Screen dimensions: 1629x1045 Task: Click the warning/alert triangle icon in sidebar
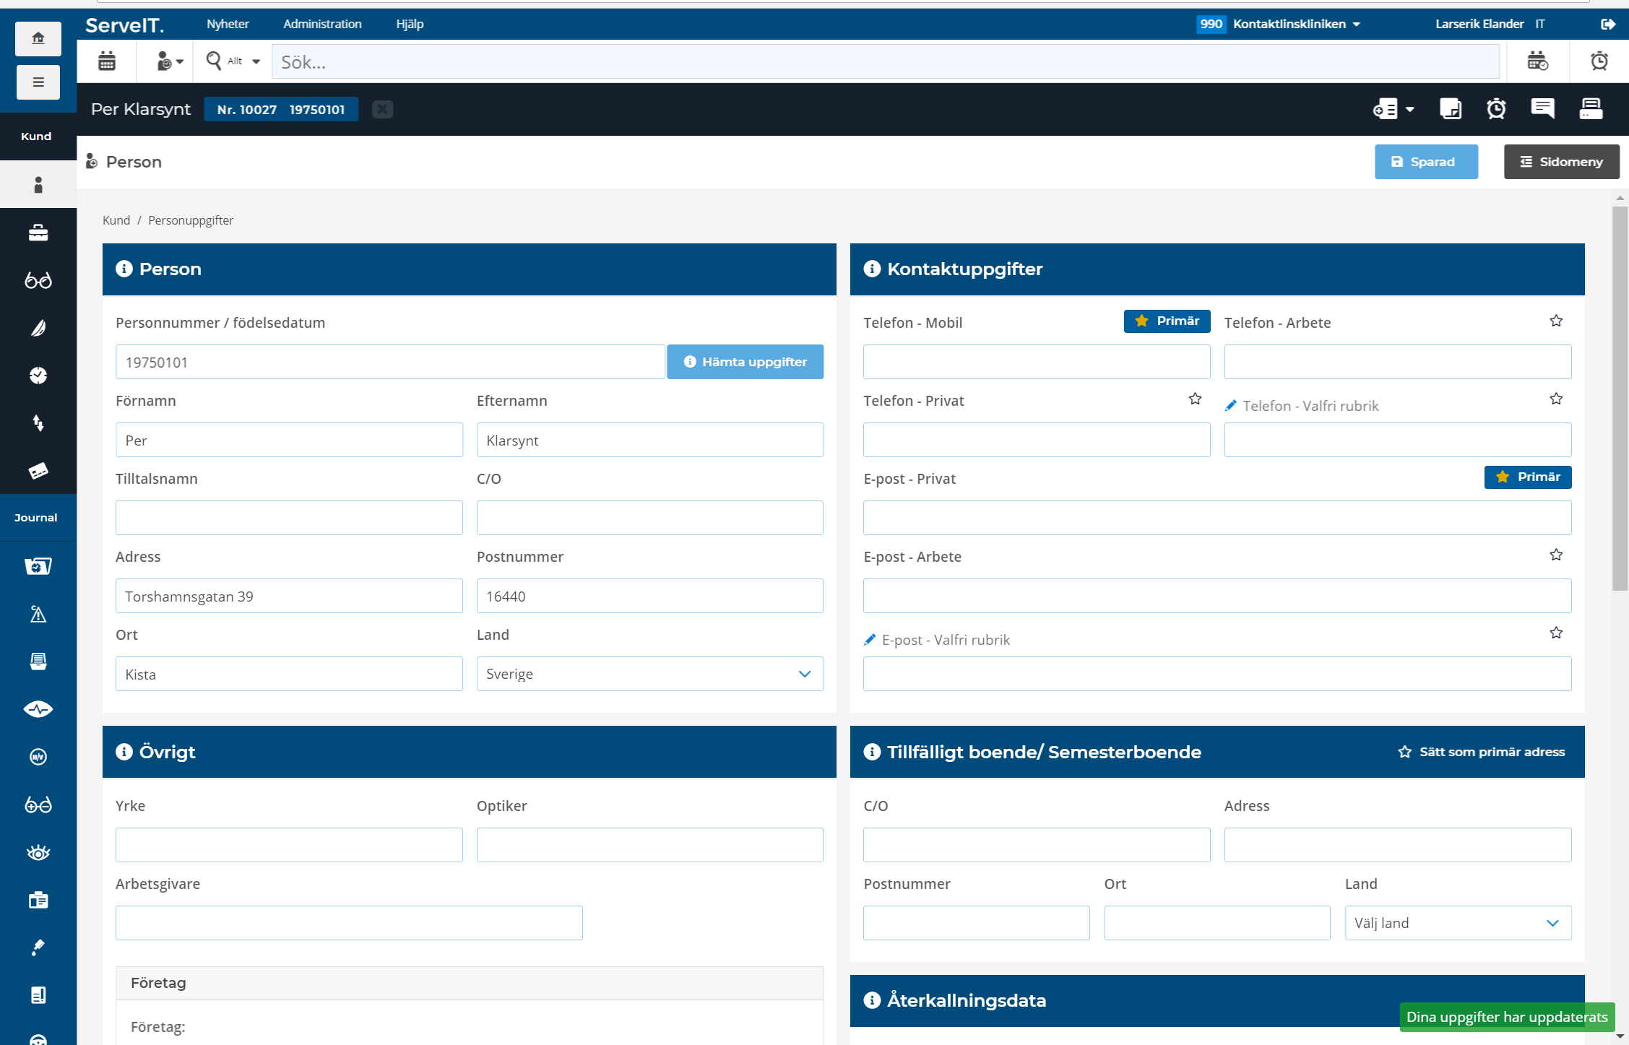[35, 614]
